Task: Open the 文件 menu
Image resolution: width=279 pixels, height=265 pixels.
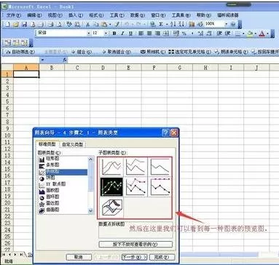Action: coord(14,15)
